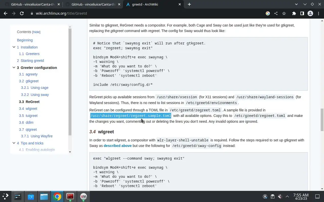Screen dimensions: 324x202
Task: Open the Google icon in address bar
Action: pos(268,13)
